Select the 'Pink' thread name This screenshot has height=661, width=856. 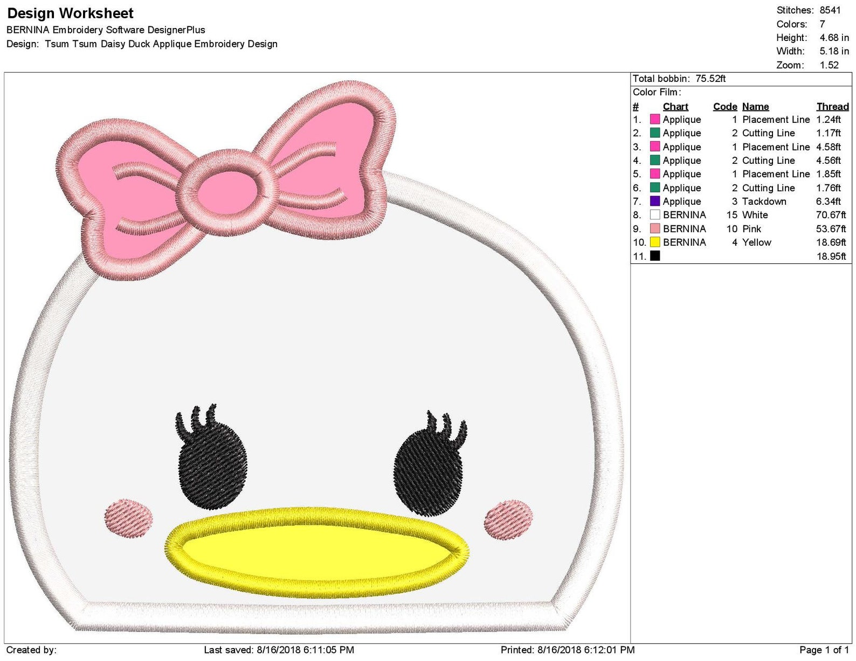[752, 228]
